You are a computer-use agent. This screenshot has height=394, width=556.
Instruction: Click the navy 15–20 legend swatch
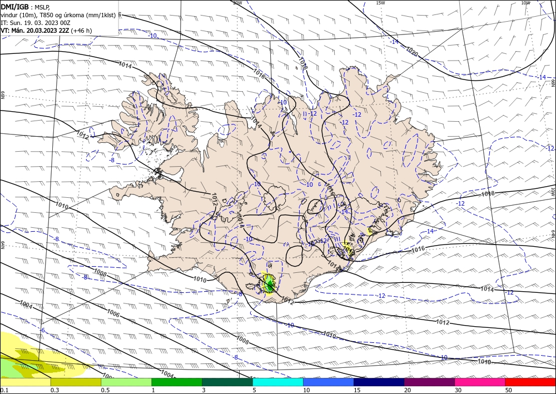(x=379, y=382)
